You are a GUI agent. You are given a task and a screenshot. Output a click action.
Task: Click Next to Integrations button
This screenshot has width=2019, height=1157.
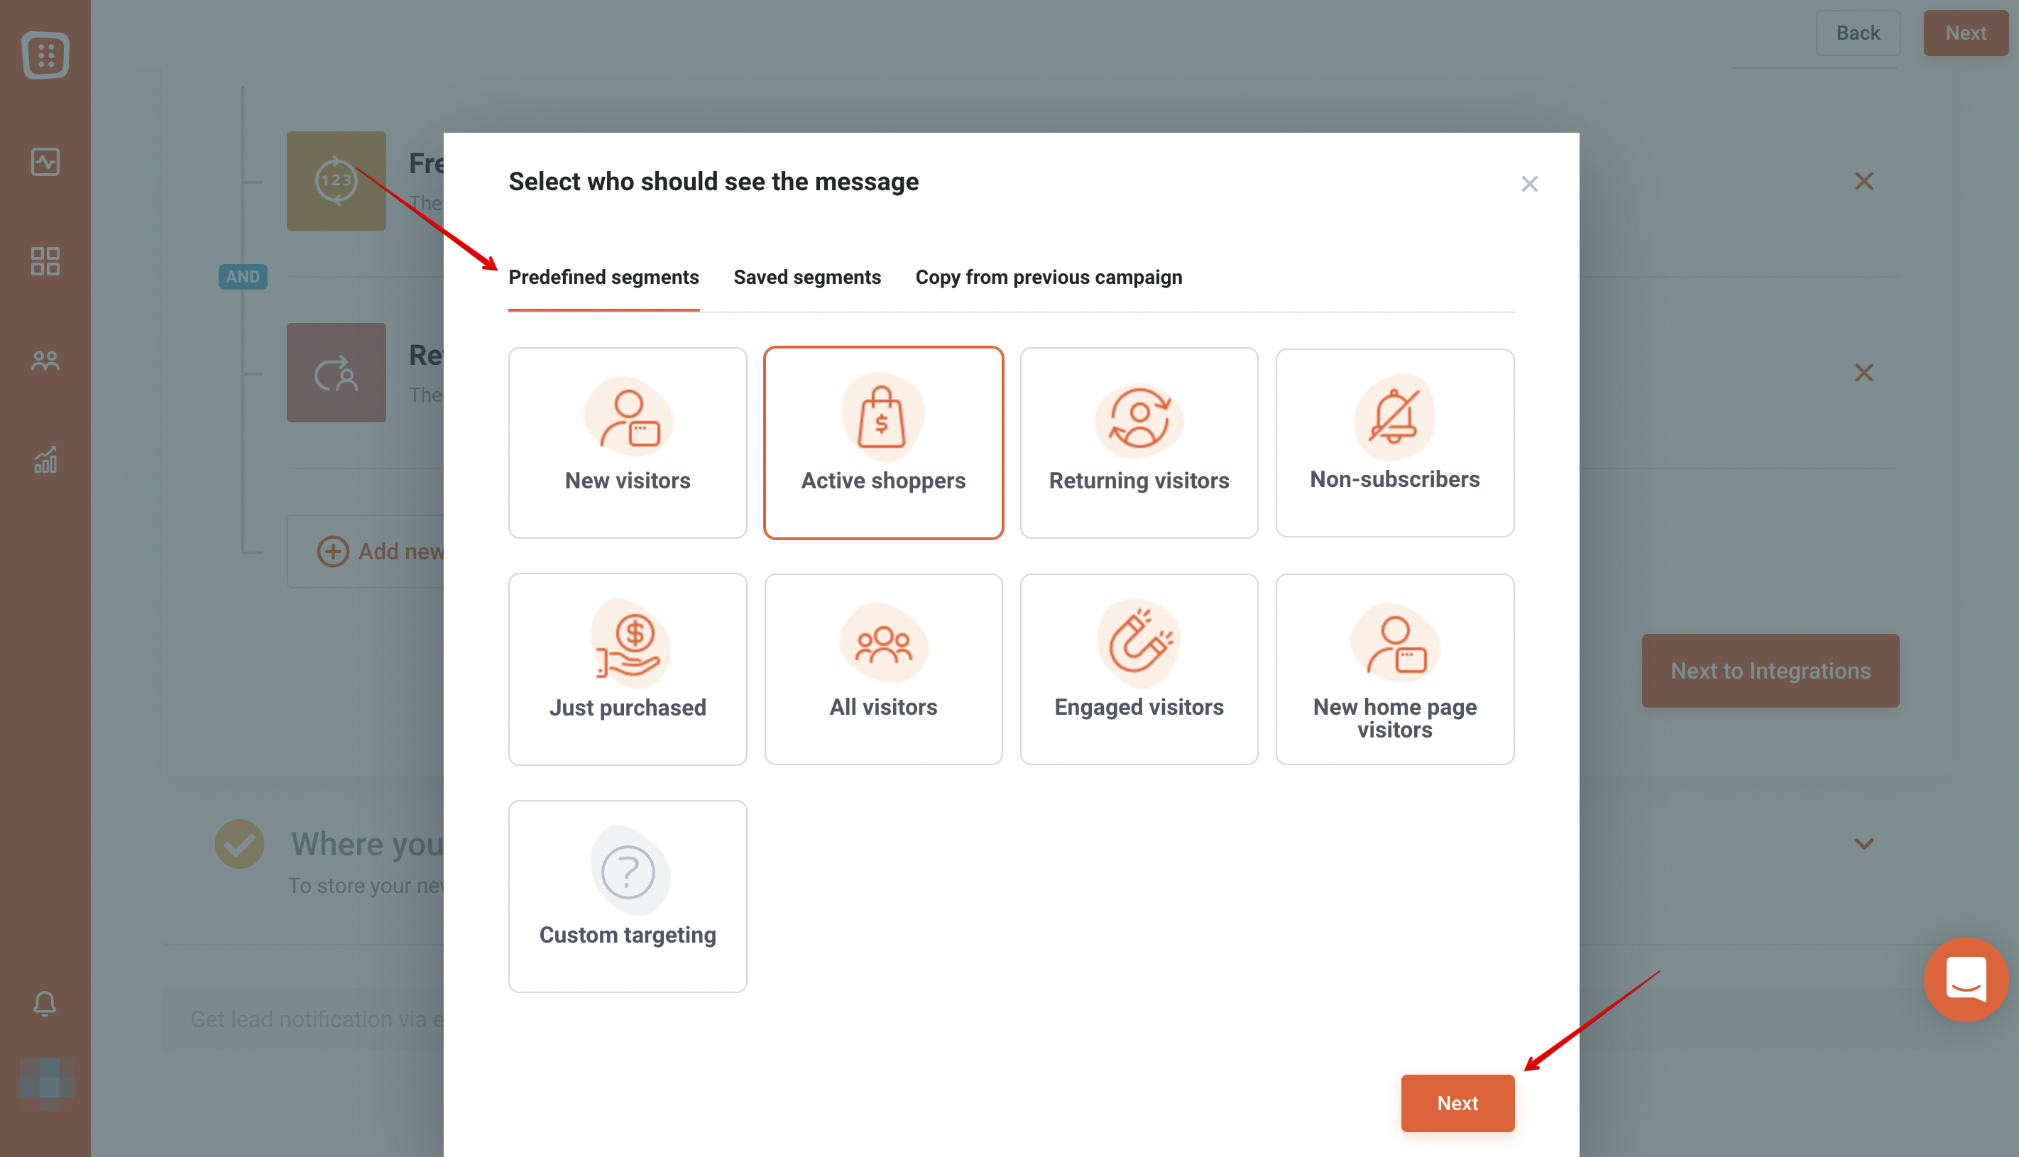(x=1771, y=671)
